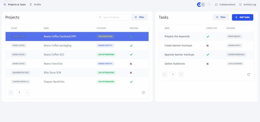Screen dimensions: 260x122
Task: Switch to Projects & Tasks tab
Action: (x=14, y=5)
